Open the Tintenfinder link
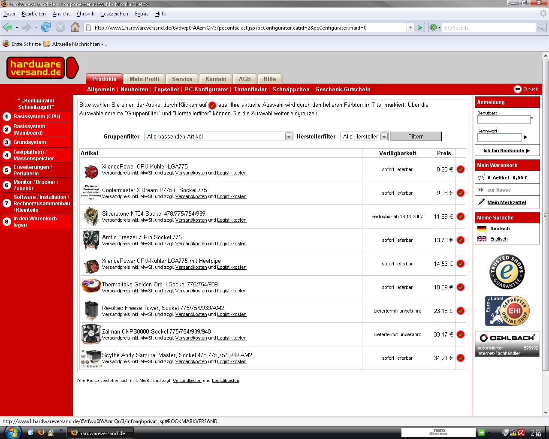The width and height of the screenshot is (549, 439). pyautogui.click(x=250, y=89)
